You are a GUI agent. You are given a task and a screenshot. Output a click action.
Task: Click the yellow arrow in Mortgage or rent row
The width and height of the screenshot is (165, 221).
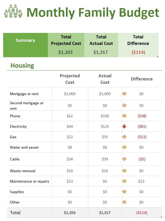(x=124, y=94)
